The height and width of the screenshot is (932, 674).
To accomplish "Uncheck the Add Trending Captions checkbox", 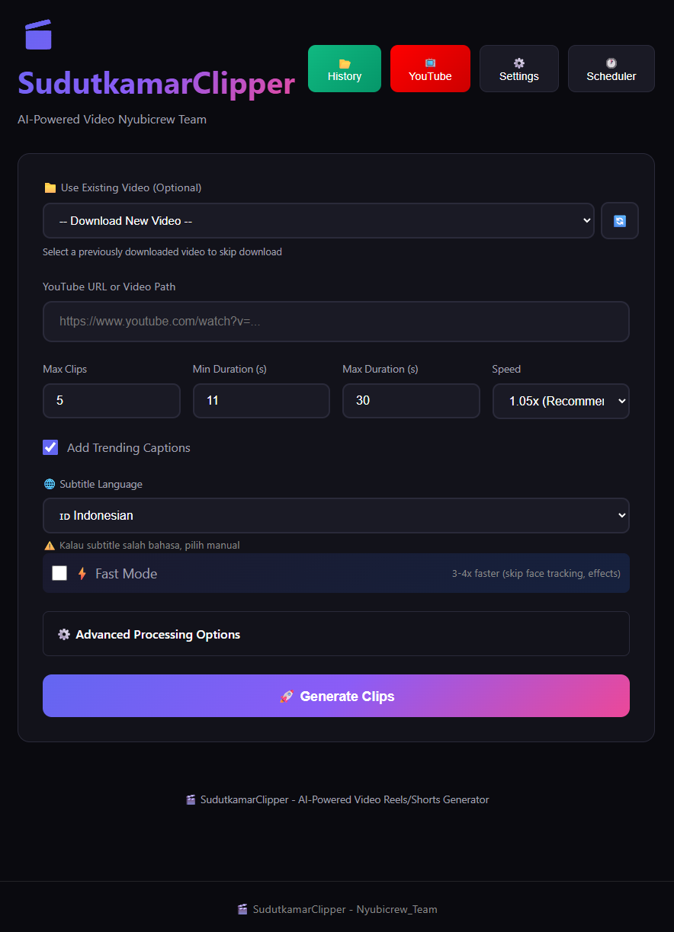I will (x=50, y=447).
